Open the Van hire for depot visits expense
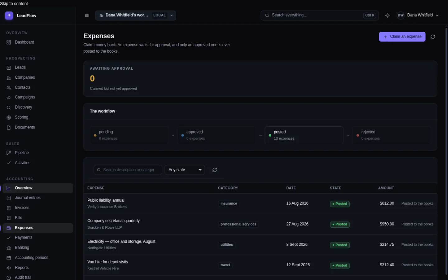This screenshot has width=448, height=280. (x=108, y=262)
